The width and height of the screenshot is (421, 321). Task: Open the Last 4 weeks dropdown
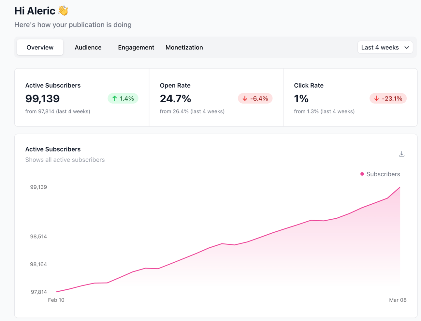(385, 47)
